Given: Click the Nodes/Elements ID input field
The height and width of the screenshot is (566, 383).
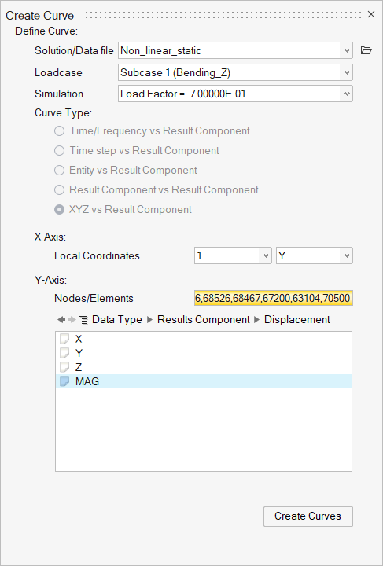Looking at the screenshot, I should tap(273, 298).
